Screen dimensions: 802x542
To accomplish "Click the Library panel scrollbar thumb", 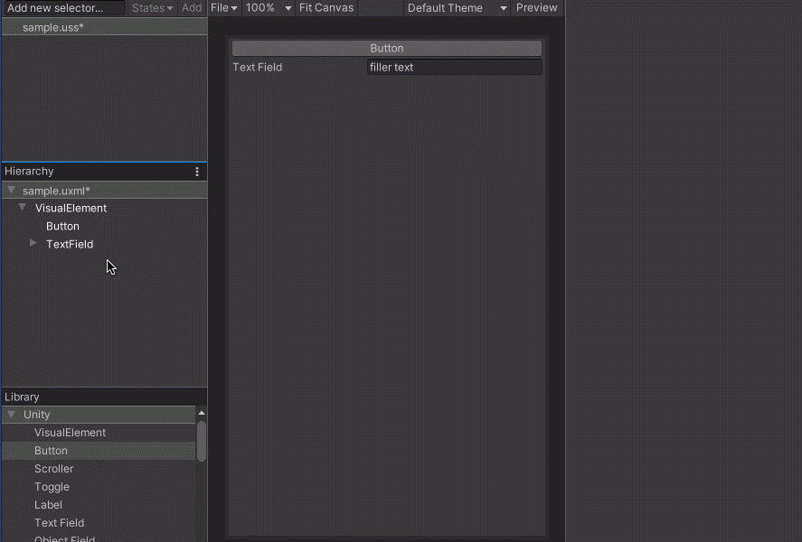I will coord(202,441).
